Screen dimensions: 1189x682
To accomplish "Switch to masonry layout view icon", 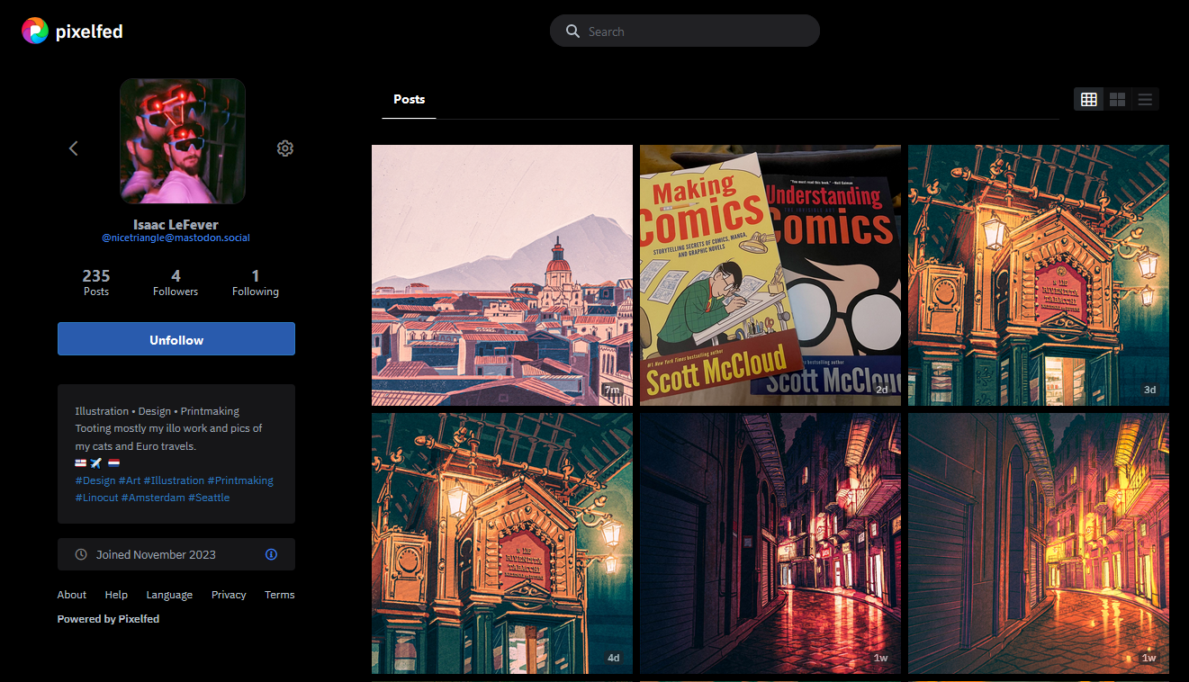I will point(1117,100).
